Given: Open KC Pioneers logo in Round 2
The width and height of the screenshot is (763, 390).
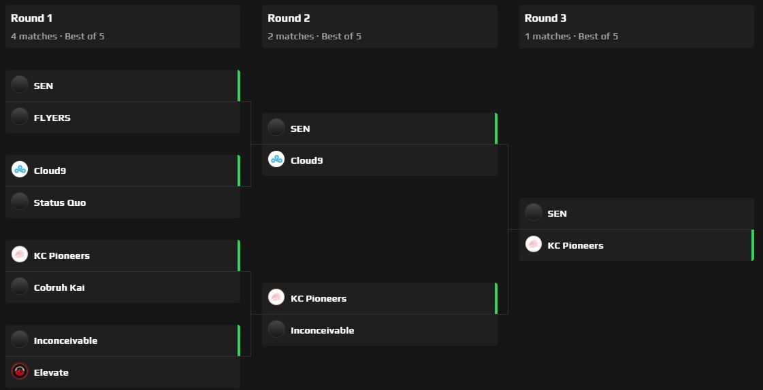Looking at the screenshot, I should point(276,298).
